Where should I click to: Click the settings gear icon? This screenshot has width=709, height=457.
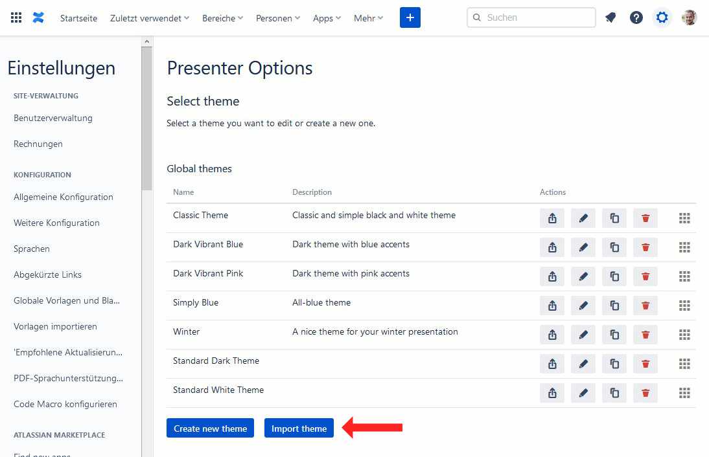pos(662,18)
